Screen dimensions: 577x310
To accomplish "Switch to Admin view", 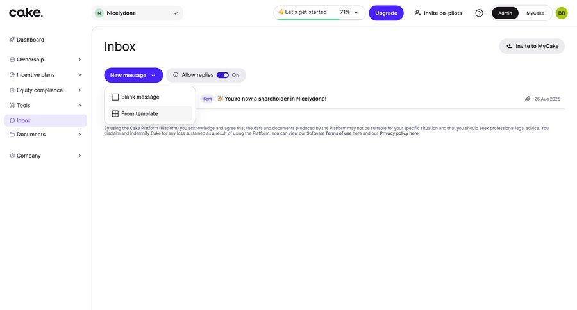I will (505, 13).
